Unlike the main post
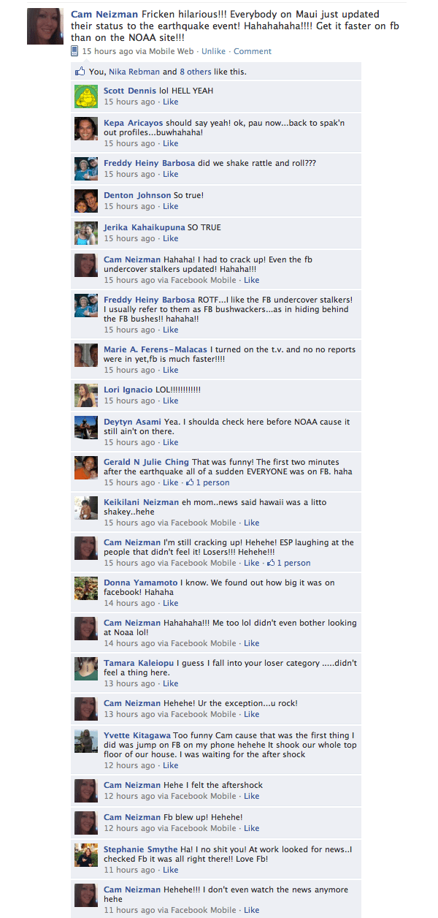Image resolution: width=438 pixels, height=918 pixels. (x=213, y=51)
